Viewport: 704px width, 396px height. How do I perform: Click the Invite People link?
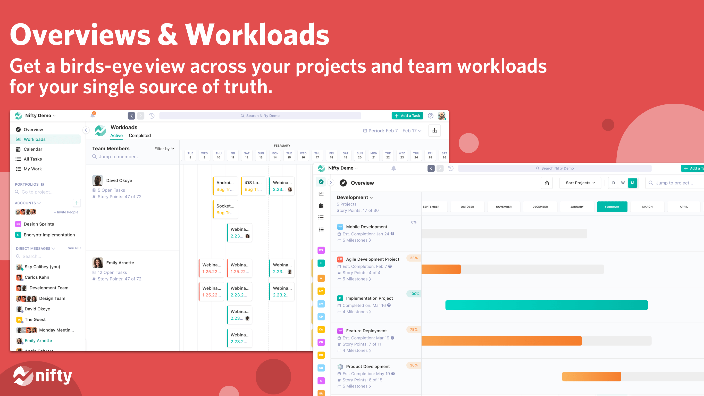coord(66,212)
